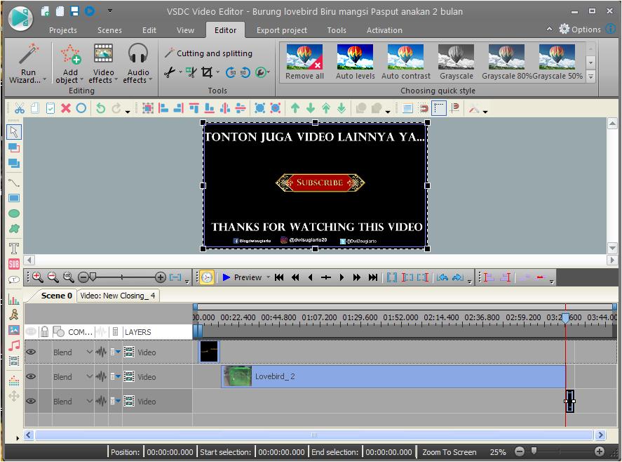Click Cutting and splitting
The image size is (622, 462).
[x=209, y=53]
